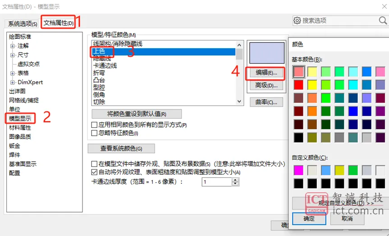This screenshot has width=389, height=236.
Task: Open 查看系统颜色 button
Action: (x=121, y=148)
